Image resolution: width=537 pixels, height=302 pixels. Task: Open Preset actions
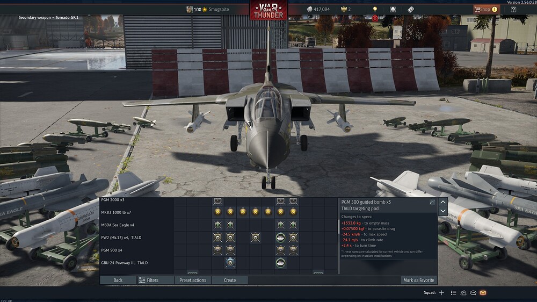[x=193, y=280]
